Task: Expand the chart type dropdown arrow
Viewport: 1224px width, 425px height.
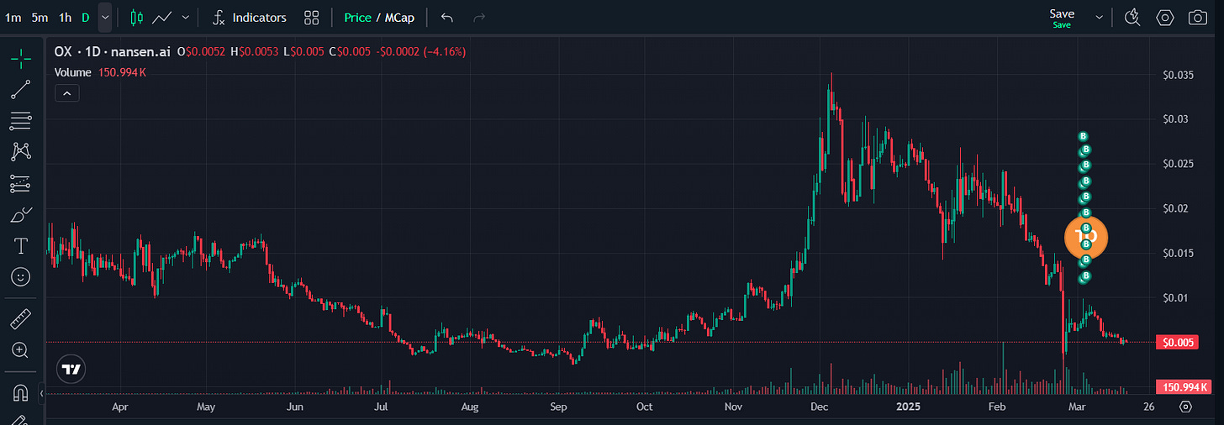Action: (185, 17)
